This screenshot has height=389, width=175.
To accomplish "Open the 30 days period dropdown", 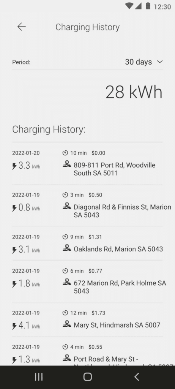I will (x=144, y=62).
